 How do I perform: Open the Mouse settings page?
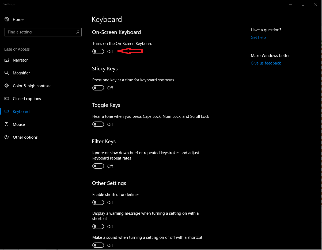tap(19, 124)
